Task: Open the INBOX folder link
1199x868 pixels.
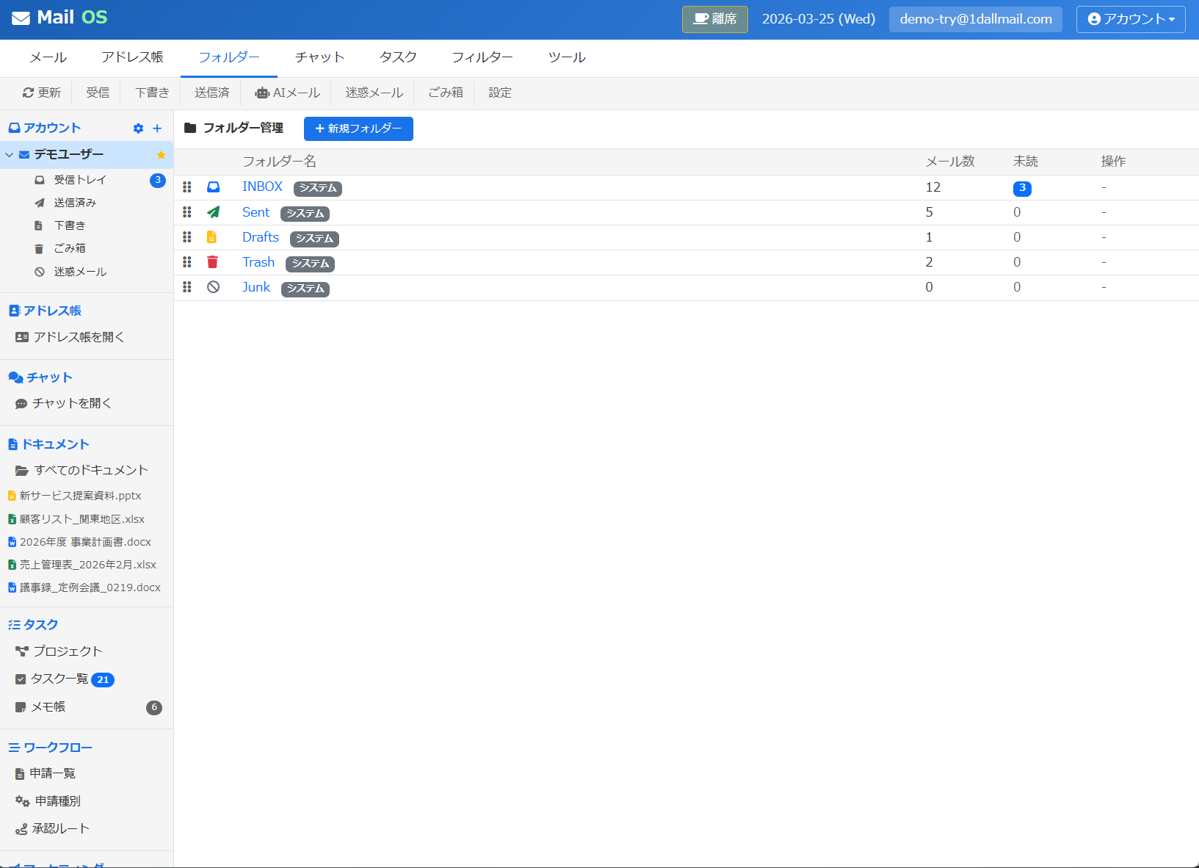Action: (x=262, y=187)
